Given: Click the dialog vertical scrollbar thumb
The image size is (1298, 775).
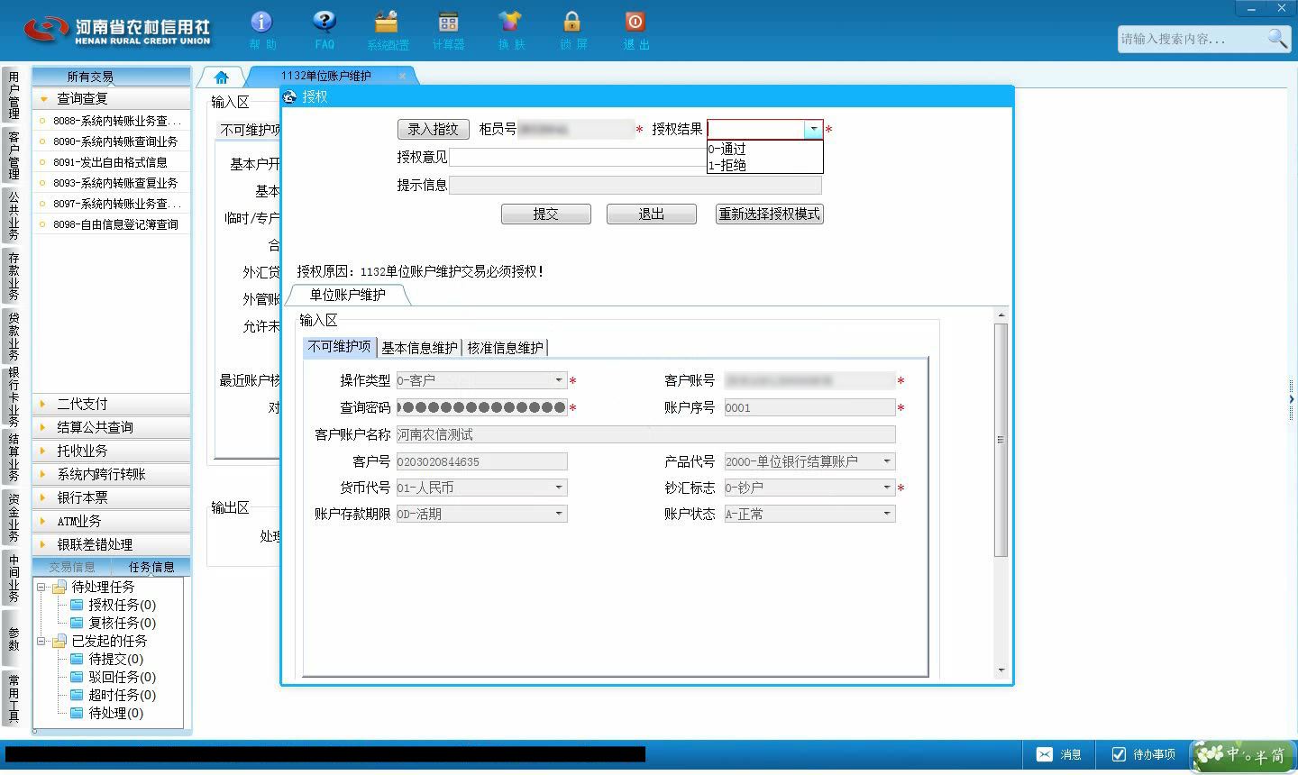Looking at the screenshot, I should (1001, 439).
